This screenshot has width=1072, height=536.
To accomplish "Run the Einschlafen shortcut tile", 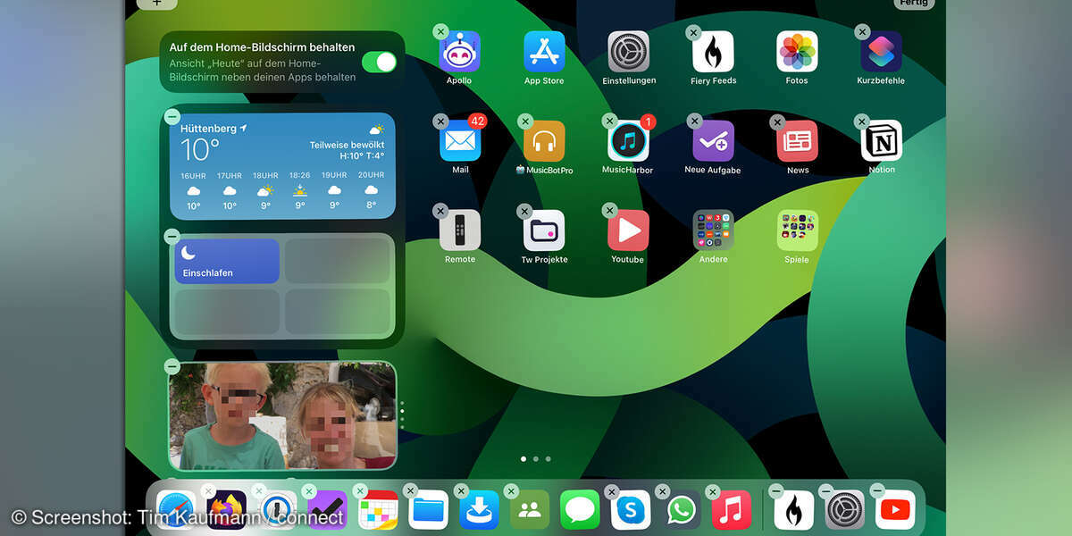I will tap(227, 261).
